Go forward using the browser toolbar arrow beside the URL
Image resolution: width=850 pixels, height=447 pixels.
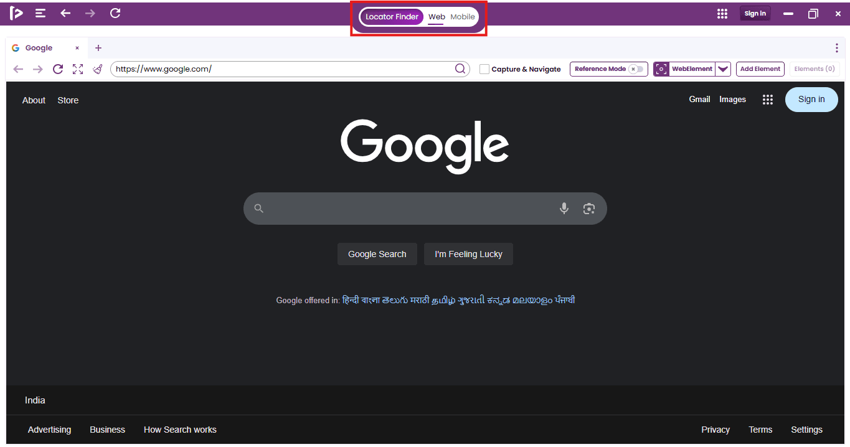point(38,69)
